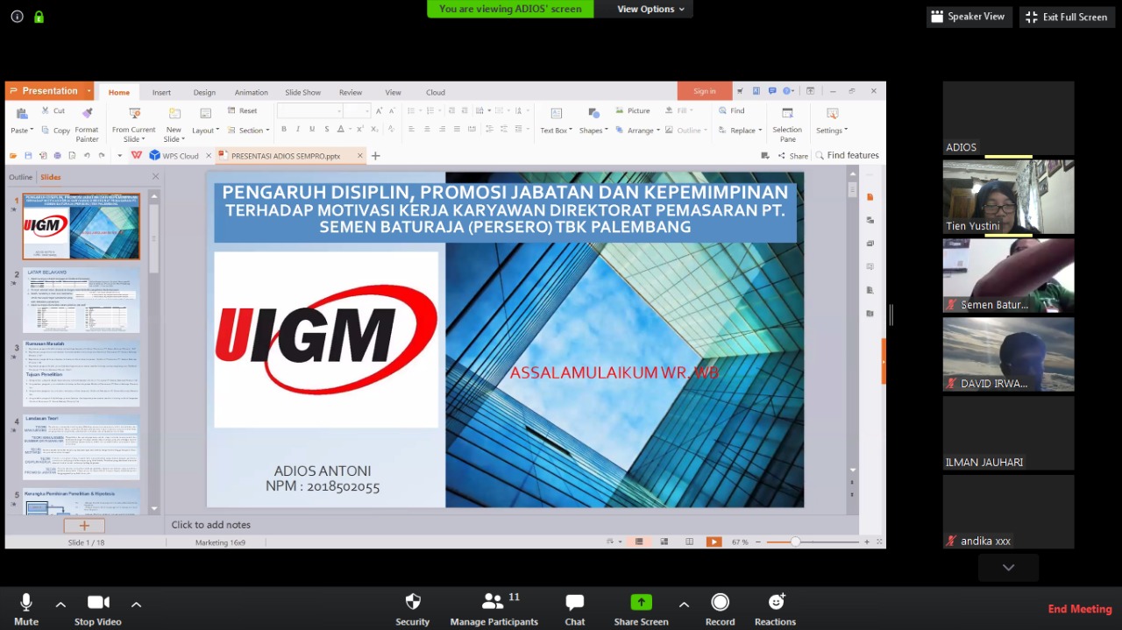
Task: Switch to the Outline pane tab
Action: [x=20, y=177]
